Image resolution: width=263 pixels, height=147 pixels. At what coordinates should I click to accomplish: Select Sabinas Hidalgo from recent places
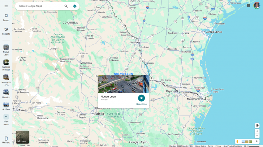6,64
